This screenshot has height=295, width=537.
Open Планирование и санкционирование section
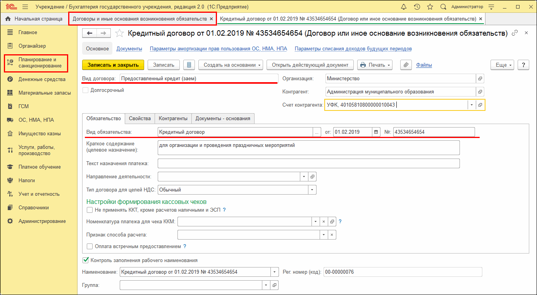(39, 63)
